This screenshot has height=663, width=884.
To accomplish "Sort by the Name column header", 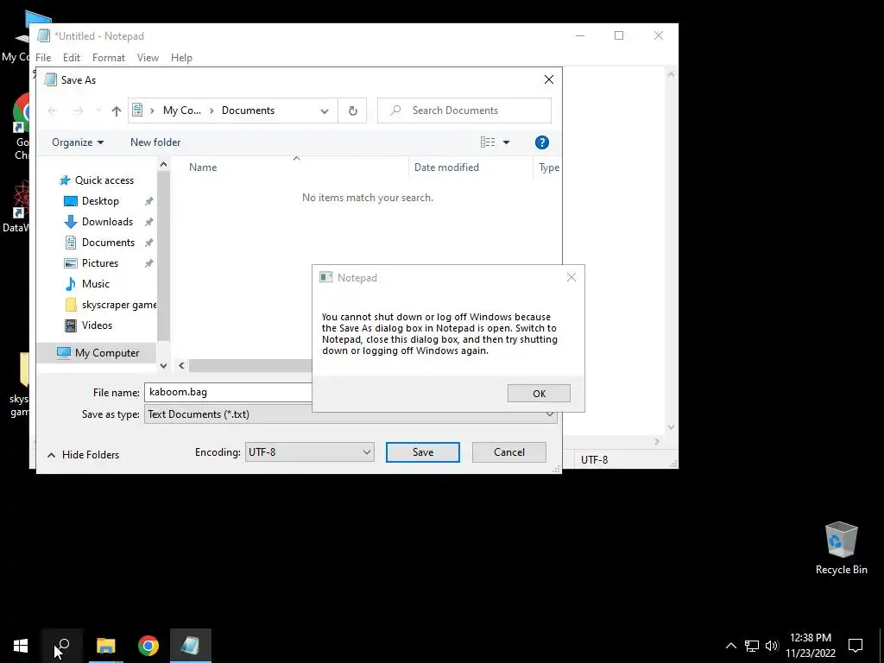I will tap(203, 167).
